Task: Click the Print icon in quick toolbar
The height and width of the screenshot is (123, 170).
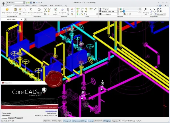Action: [x=34, y=3]
